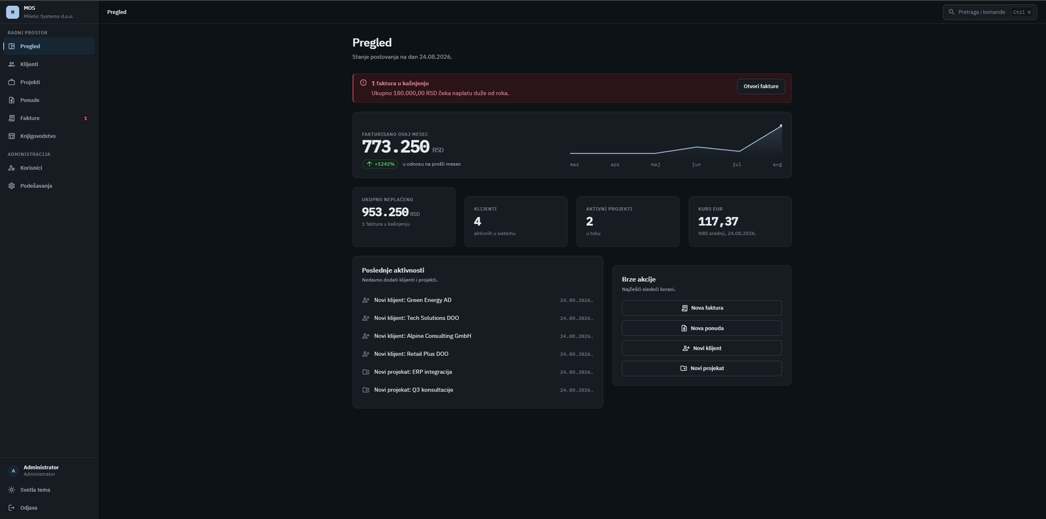Focus the Pretraga i komande search field
The width and height of the screenshot is (1046, 519).
click(x=989, y=12)
